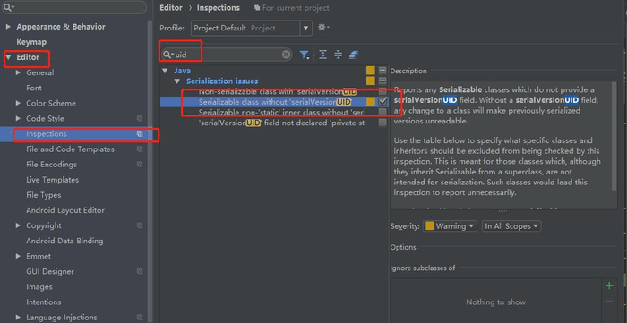Image resolution: width=627 pixels, height=323 pixels.
Task: Open File Types settings
Action: pos(44,195)
